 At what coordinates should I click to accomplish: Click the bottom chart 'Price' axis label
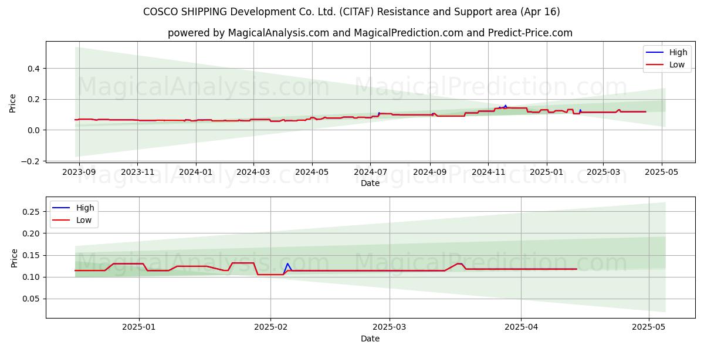click(15, 258)
